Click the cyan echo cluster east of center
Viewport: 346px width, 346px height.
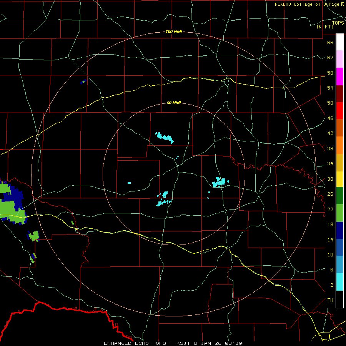pos(220,182)
